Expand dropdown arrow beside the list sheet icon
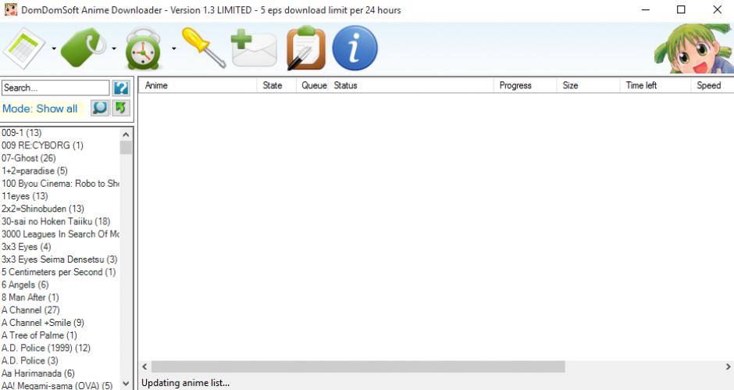 coord(54,48)
